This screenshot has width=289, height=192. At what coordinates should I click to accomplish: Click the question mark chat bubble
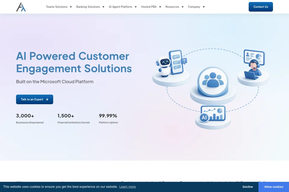point(184,61)
